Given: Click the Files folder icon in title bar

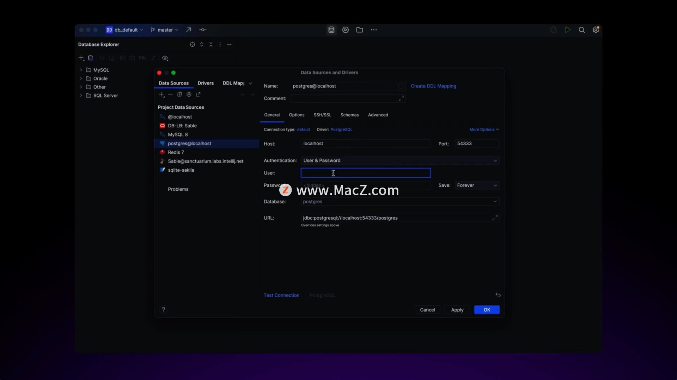Looking at the screenshot, I should (360, 30).
